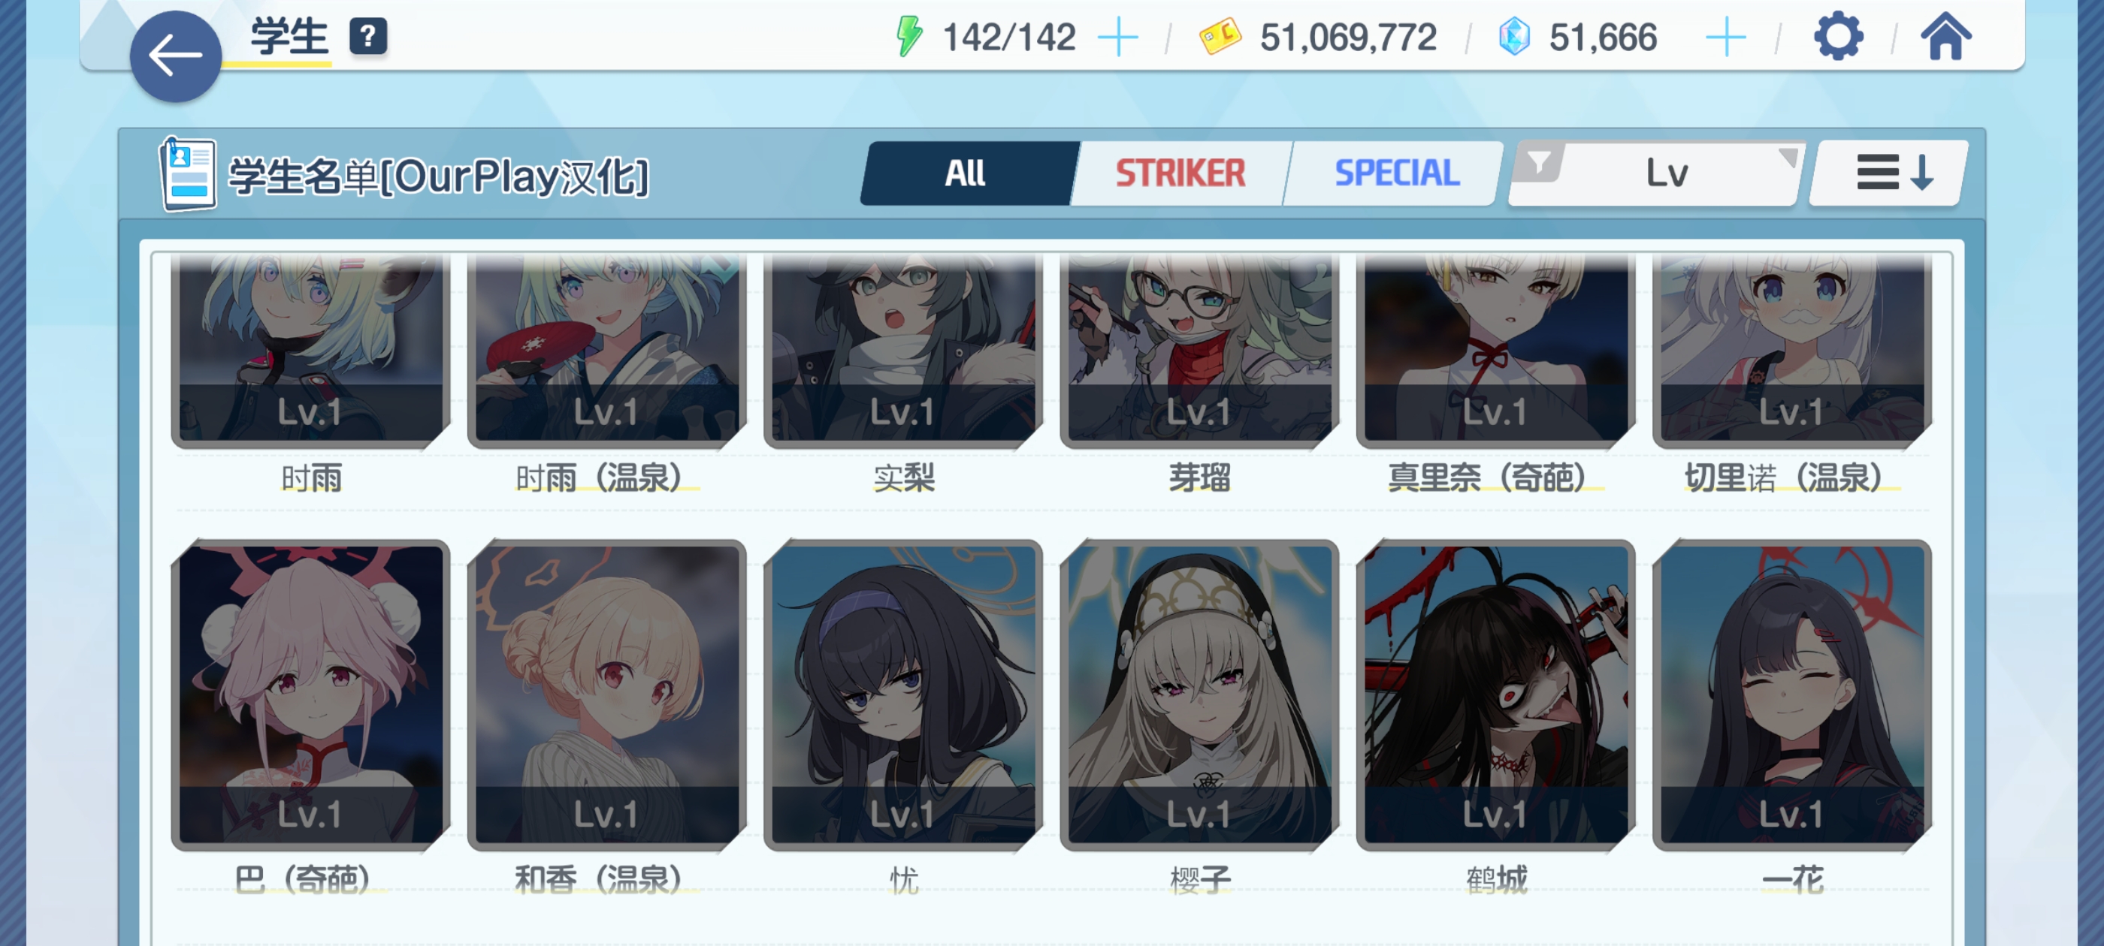Go back with the arrow button

coord(176,56)
